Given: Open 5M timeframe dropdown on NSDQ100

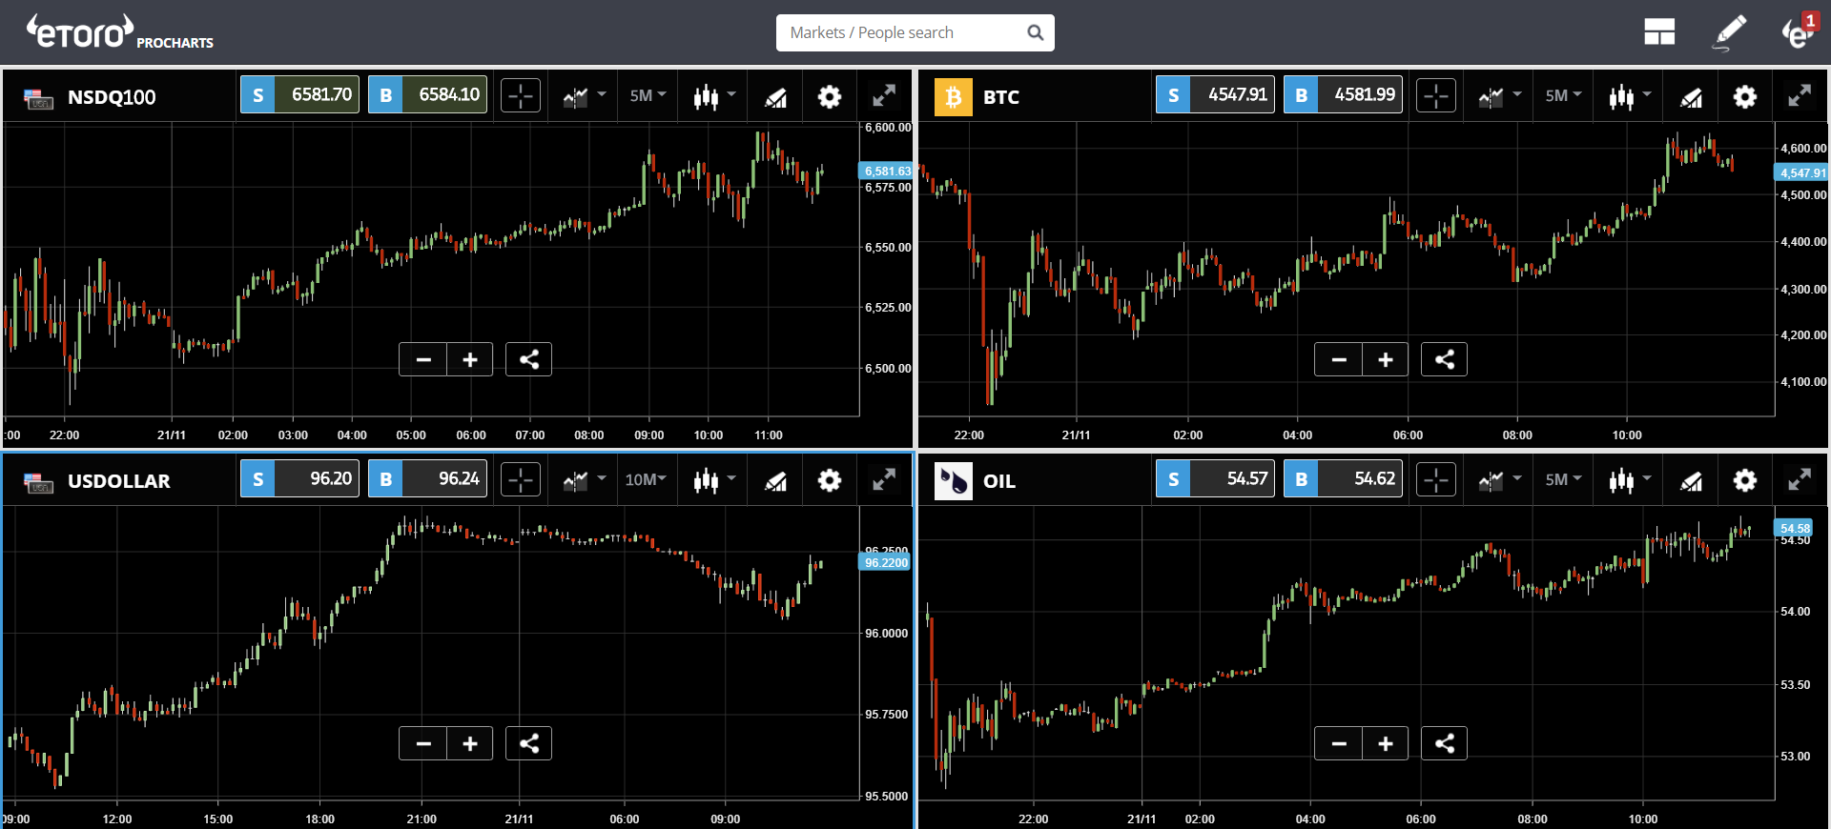Looking at the screenshot, I should coord(648,95).
